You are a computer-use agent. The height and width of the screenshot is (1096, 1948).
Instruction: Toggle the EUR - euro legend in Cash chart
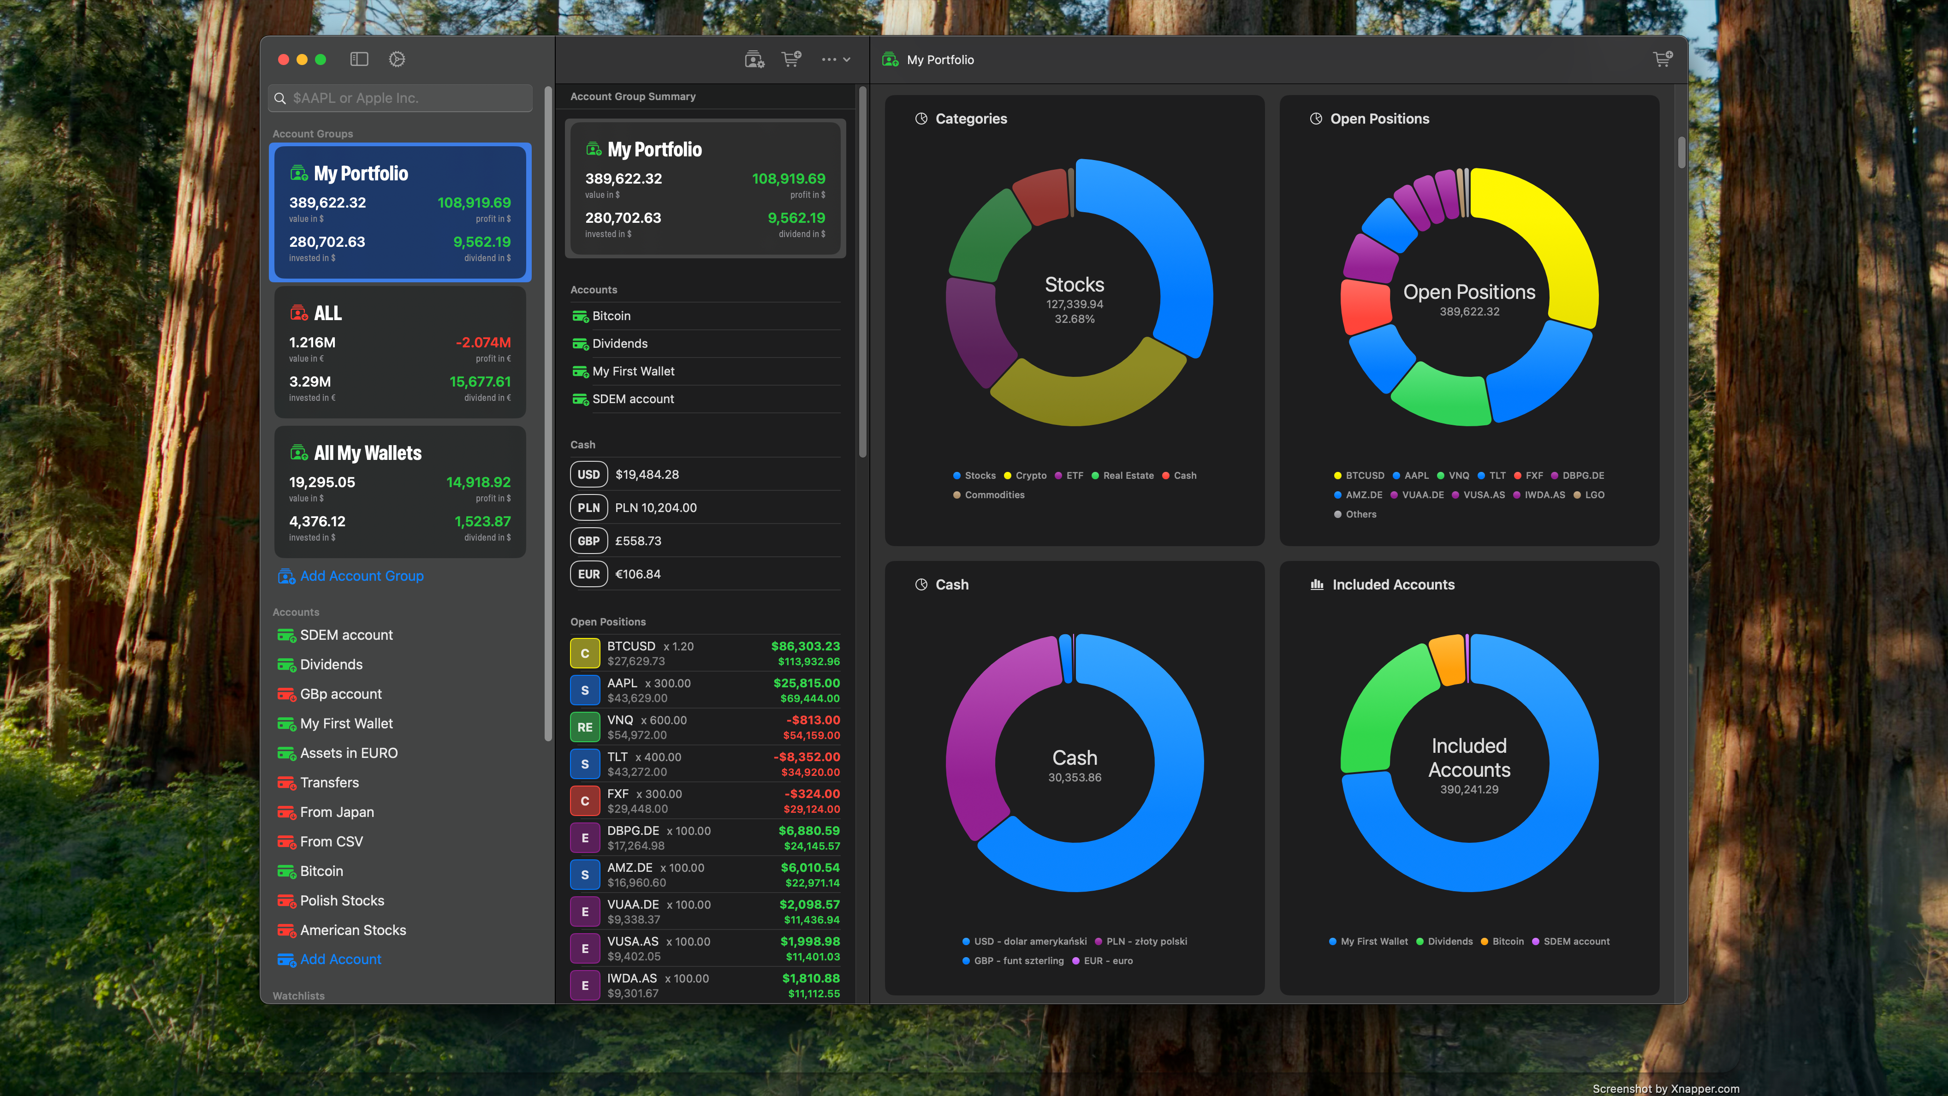(x=1103, y=960)
